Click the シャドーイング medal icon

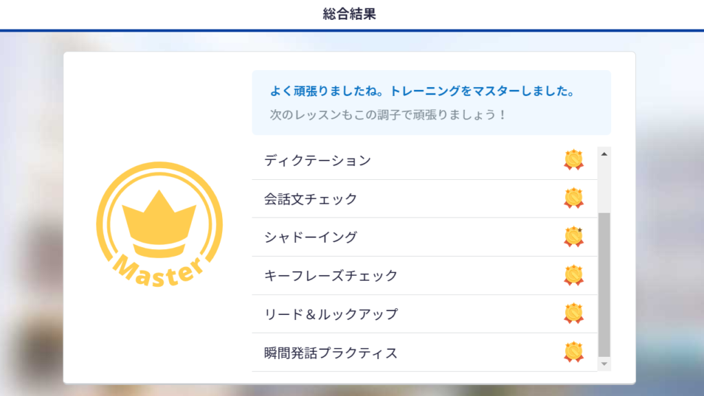(x=573, y=235)
